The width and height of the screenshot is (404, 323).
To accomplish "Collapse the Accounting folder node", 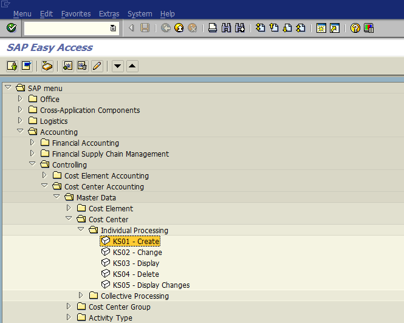I will [x=20, y=131].
